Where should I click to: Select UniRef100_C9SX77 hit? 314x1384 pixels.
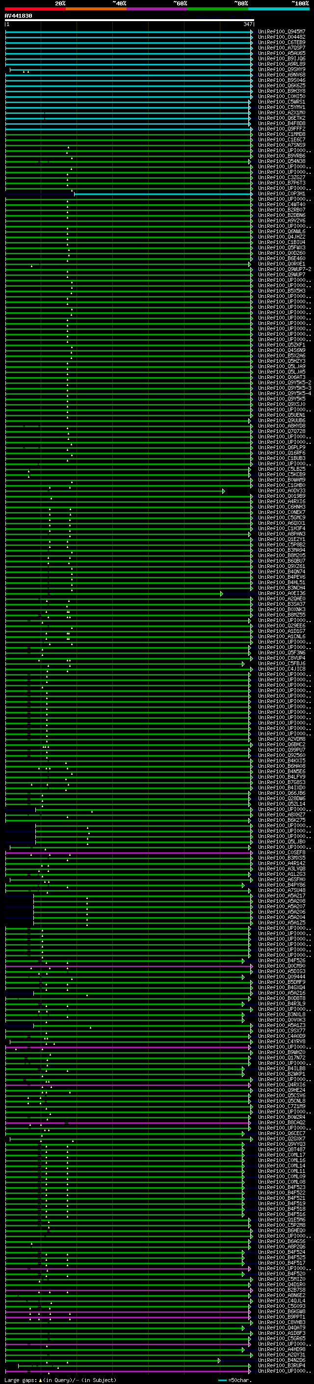point(282,1031)
